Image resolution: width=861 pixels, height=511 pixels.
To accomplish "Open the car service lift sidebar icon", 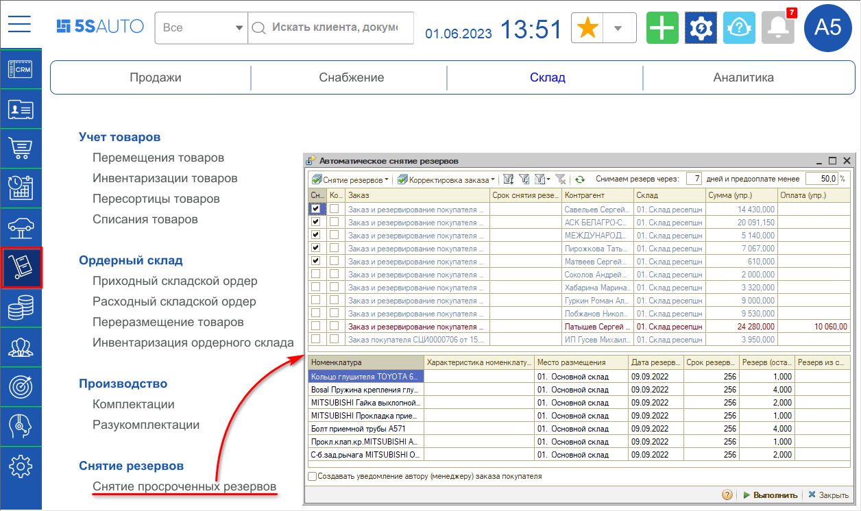I will 21,228.
